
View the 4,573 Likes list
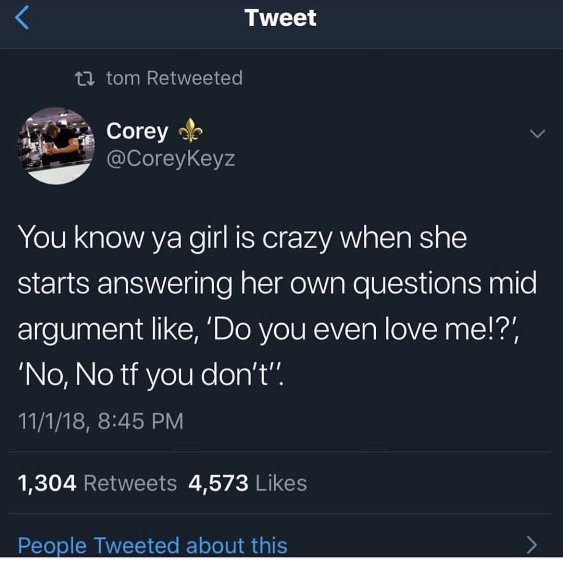tap(248, 483)
